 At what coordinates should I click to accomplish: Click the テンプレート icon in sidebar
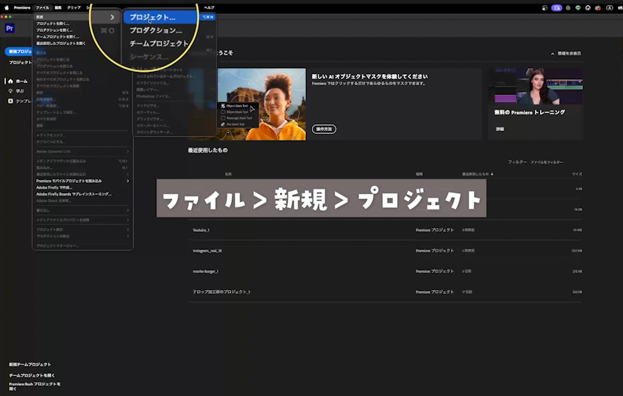(10, 101)
